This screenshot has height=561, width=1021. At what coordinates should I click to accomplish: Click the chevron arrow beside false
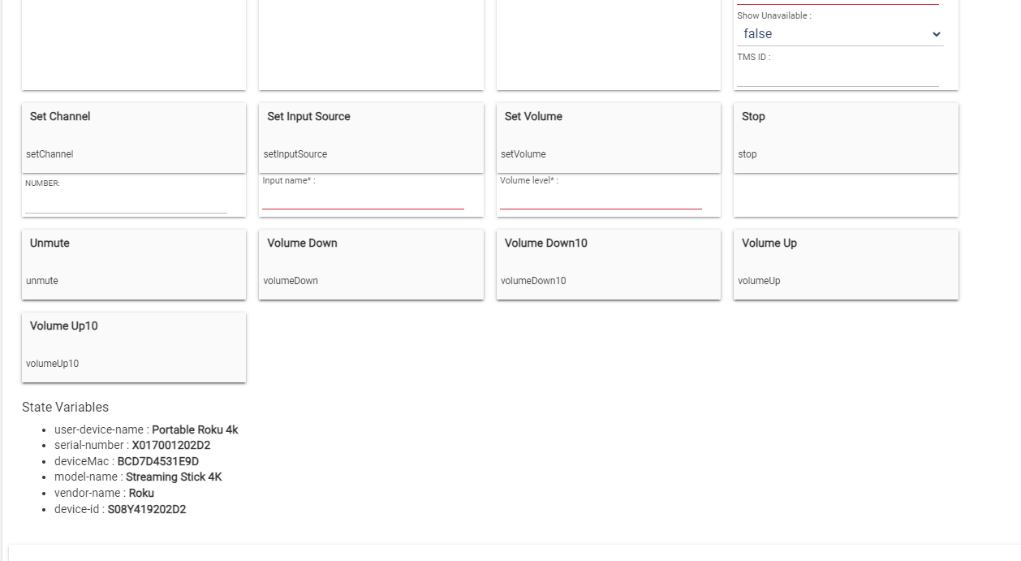936,34
